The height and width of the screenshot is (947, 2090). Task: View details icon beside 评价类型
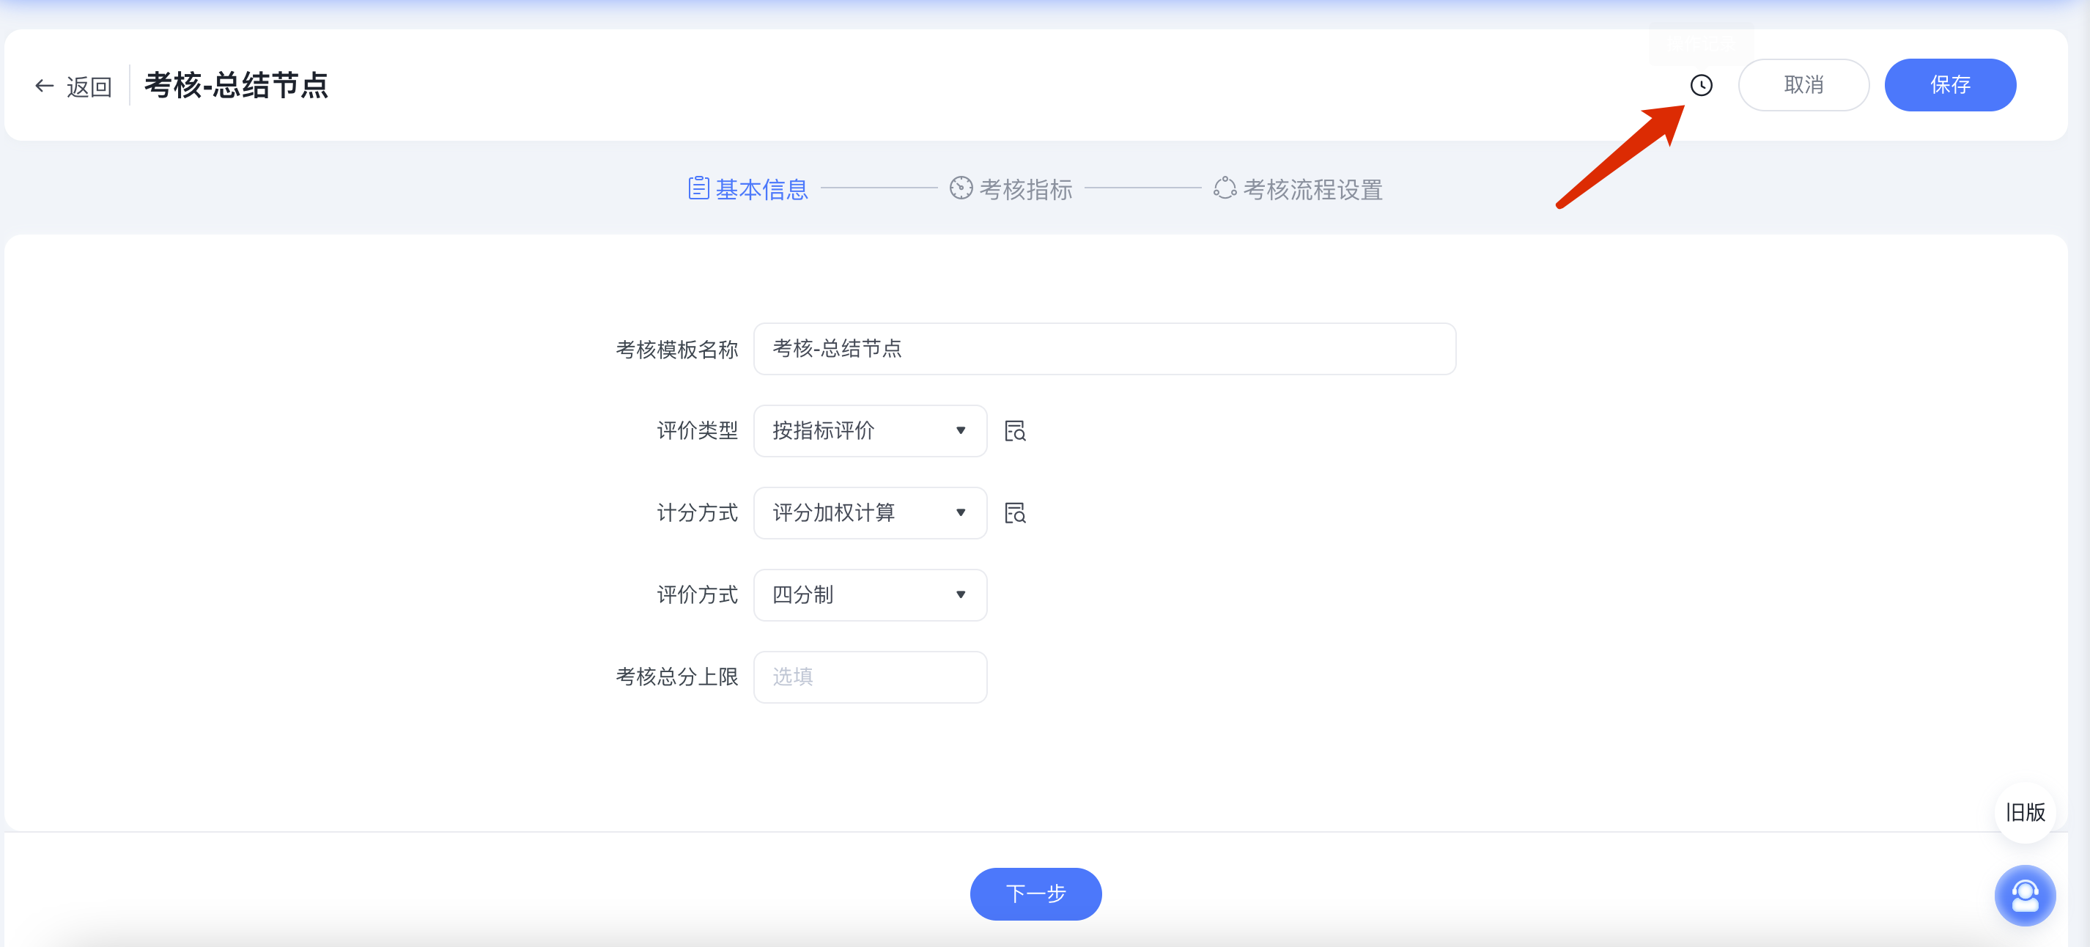tap(1015, 431)
